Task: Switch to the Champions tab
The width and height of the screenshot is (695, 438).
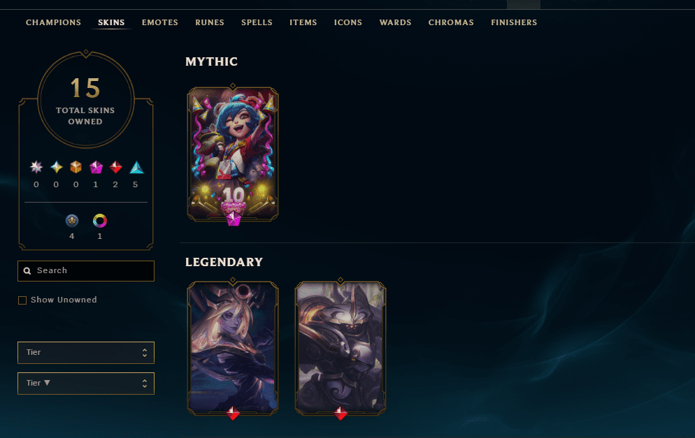Action: pyautogui.click(x=53, y=22)
